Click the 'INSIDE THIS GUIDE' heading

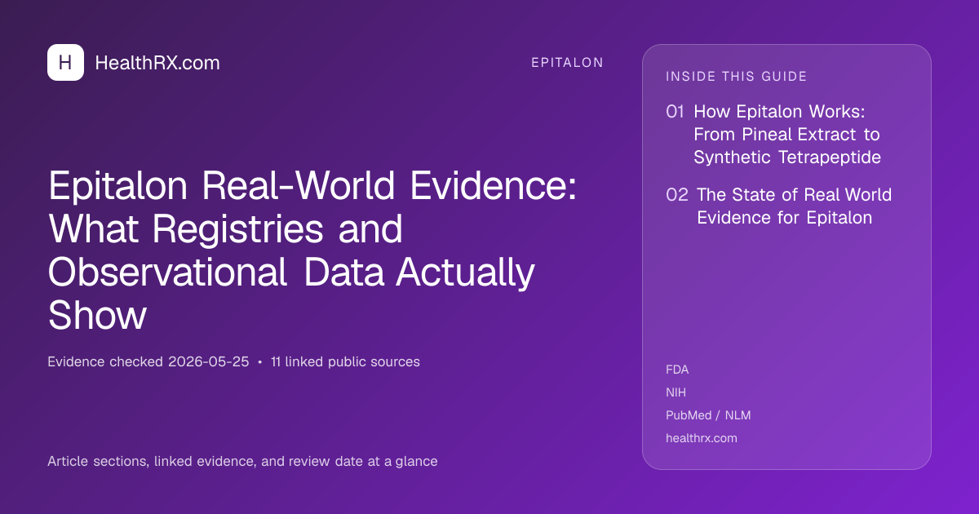tap(737, 77)
